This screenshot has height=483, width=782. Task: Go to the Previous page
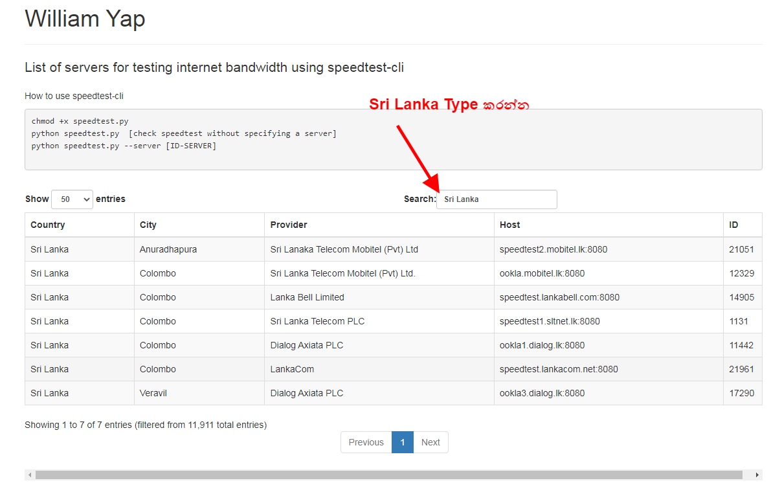tap(366, 442)
